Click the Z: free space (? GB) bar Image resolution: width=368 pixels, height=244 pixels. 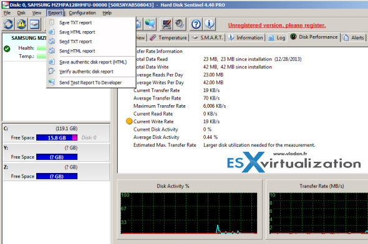[57, 176]
